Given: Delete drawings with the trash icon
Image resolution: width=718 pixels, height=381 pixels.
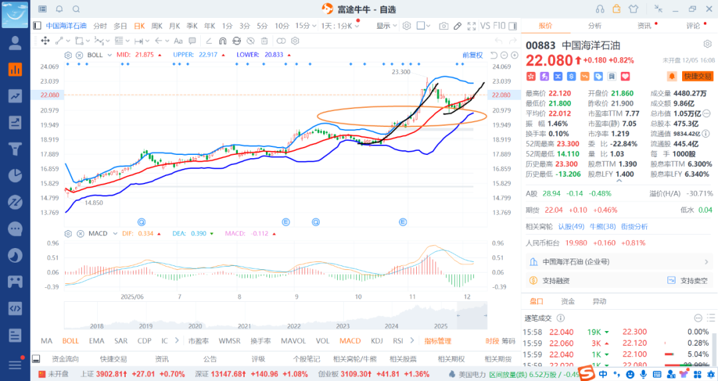Looking at the screenshot, I should coord(264,41).
